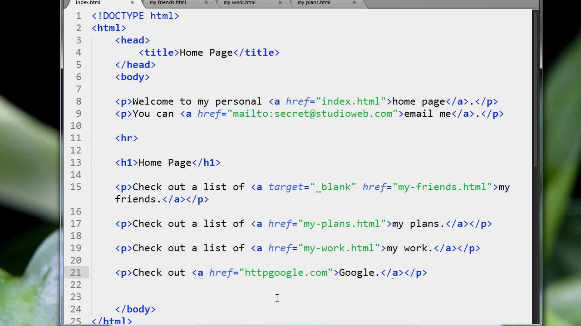Click the <body> opening tag on line 6

point(133,77)
